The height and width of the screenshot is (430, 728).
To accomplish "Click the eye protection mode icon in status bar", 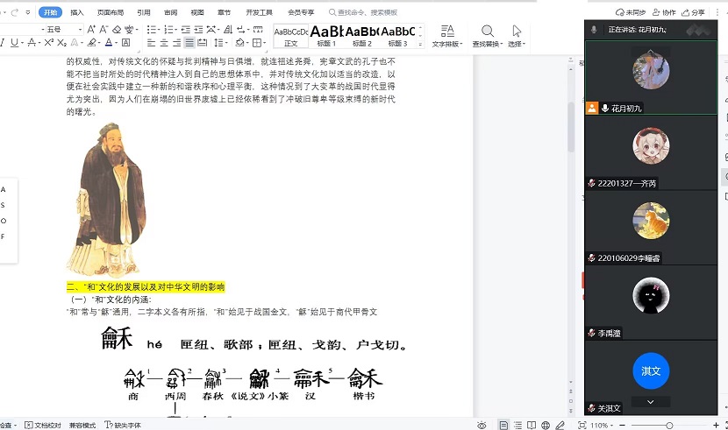I will 482,425.
